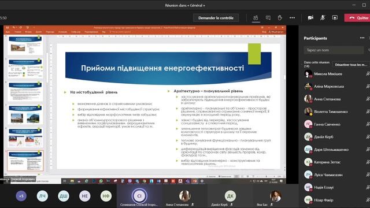This screenshot has height=208, width=370.
Task: Open Файл tab in shared PowerPoint
Action: click(x=8, y=32)
